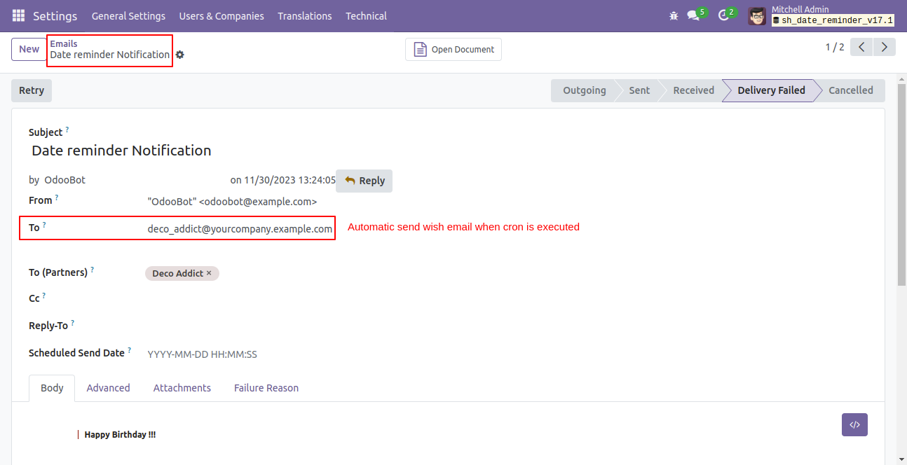Image resolution: width=907 pixels, height=465 pixels.
Task: Toggle the code view icon in body
Action: coord(854,424)
